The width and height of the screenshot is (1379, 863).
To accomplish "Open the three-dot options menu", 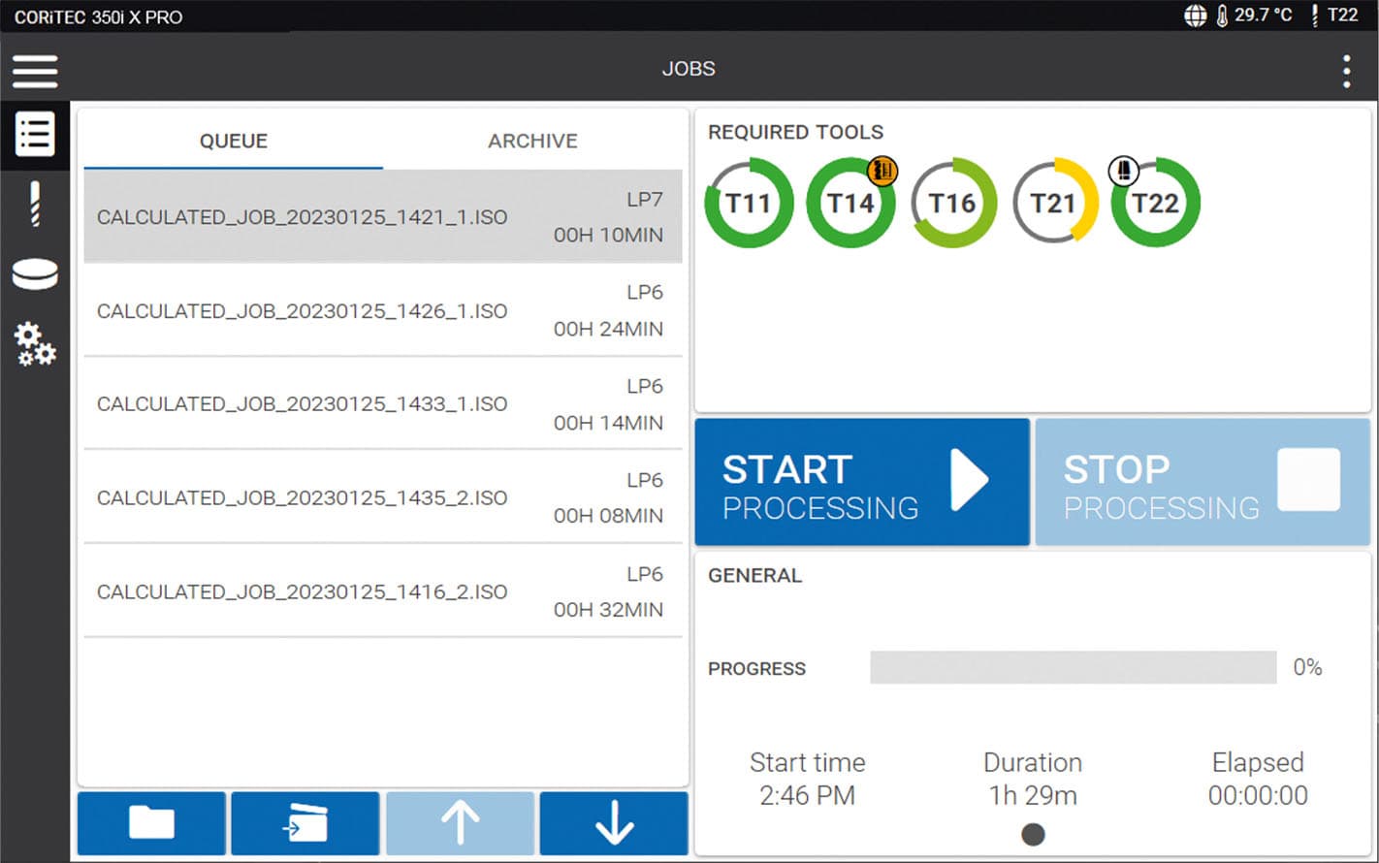I will point(1346,72).
